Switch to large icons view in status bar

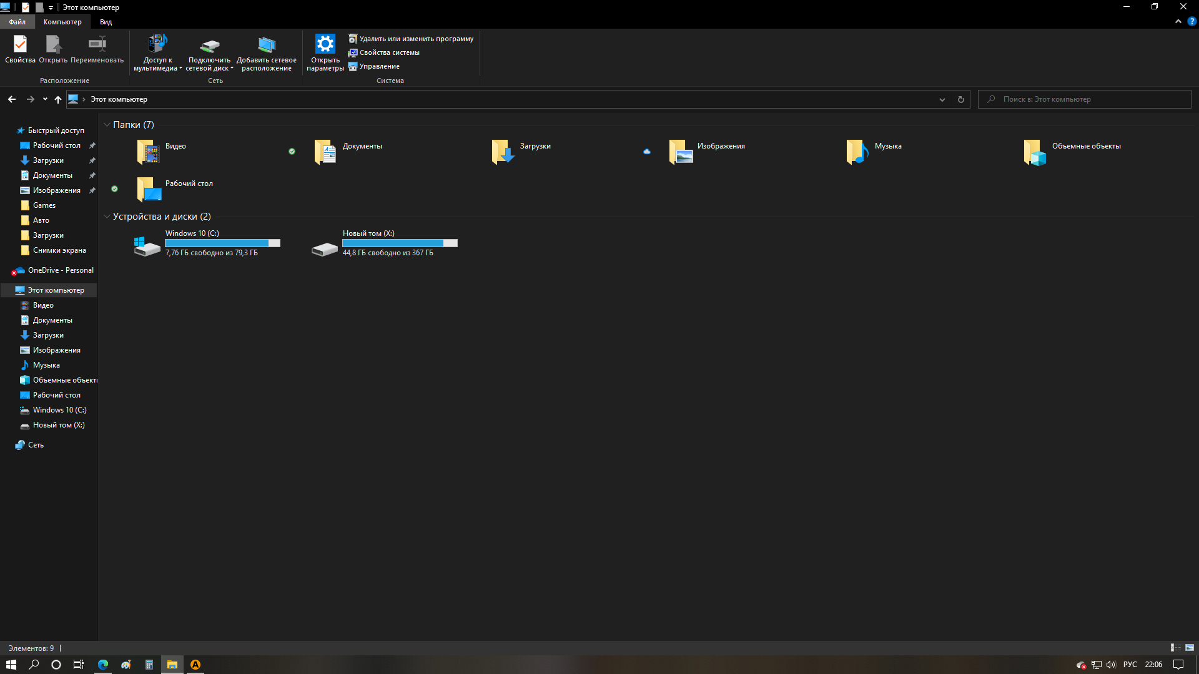point(1190,648)
